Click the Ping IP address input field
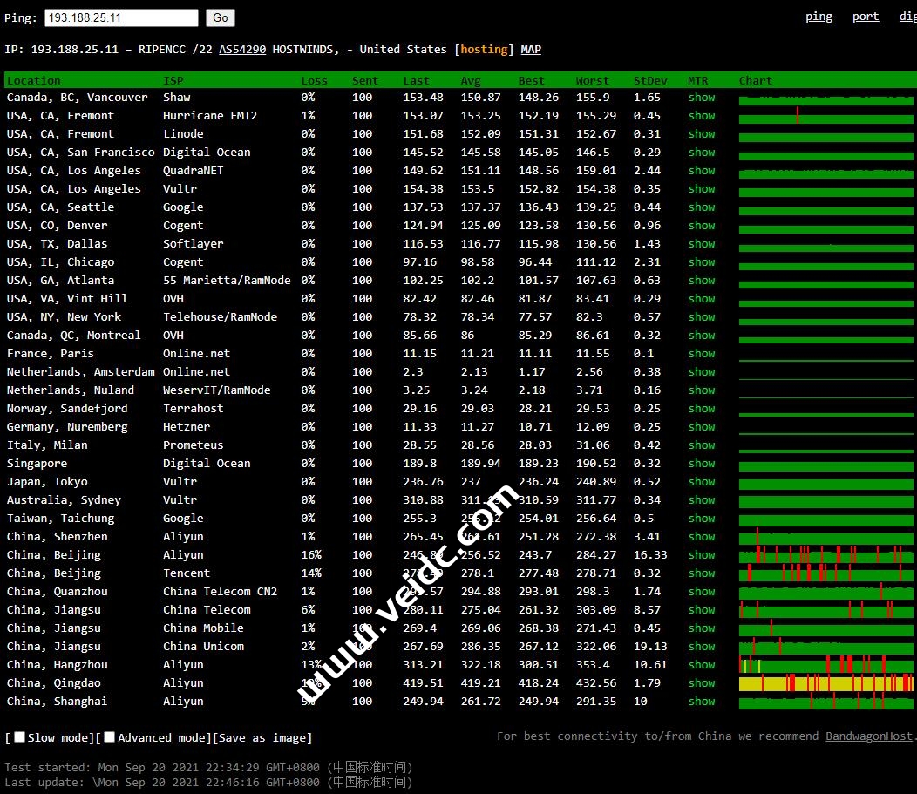 [x=121, y=17]
